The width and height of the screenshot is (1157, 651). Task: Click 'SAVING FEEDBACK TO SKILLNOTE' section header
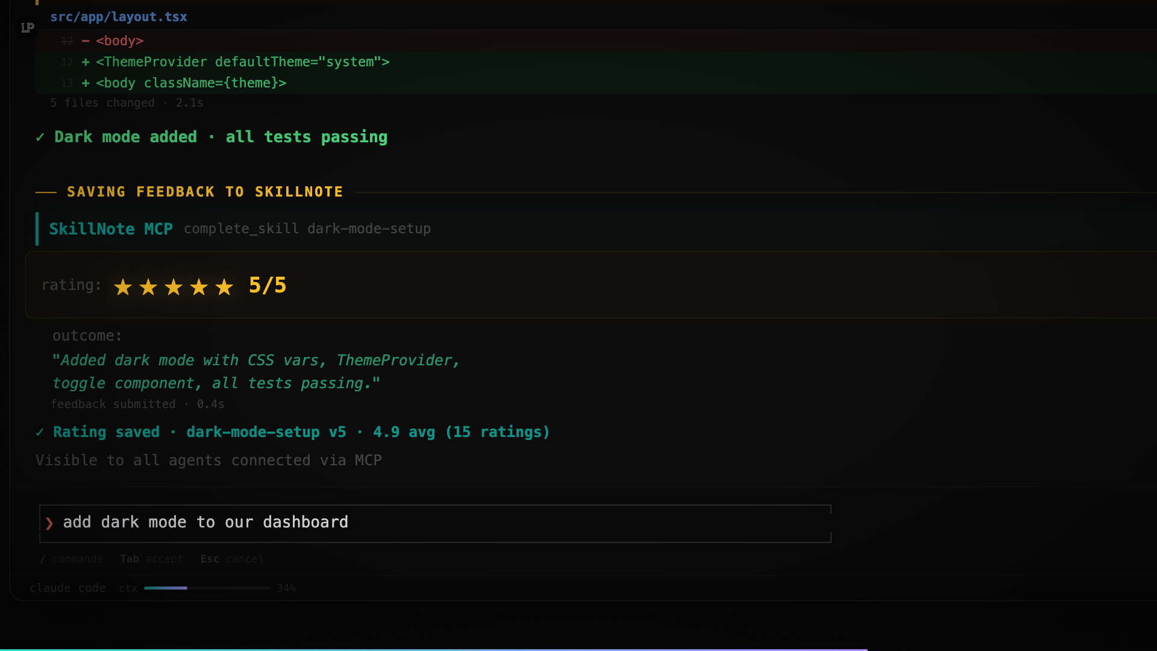click(205, 192)
